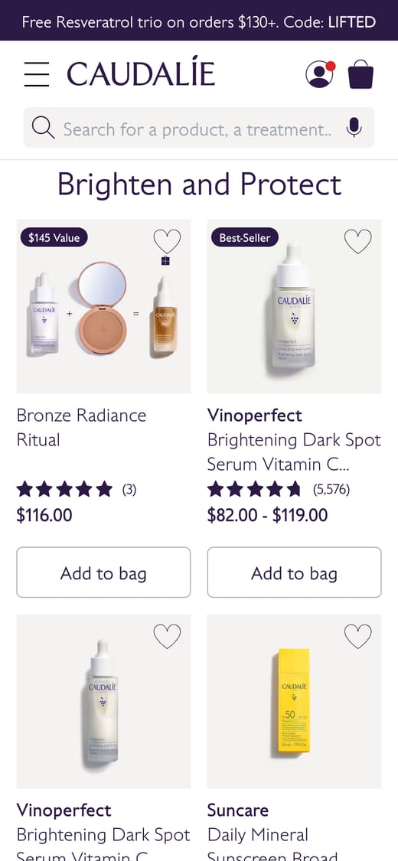Open the shopping bag icon
This screenshot has height=861, width=398.
pyautogui.click(x=360, y=74)
